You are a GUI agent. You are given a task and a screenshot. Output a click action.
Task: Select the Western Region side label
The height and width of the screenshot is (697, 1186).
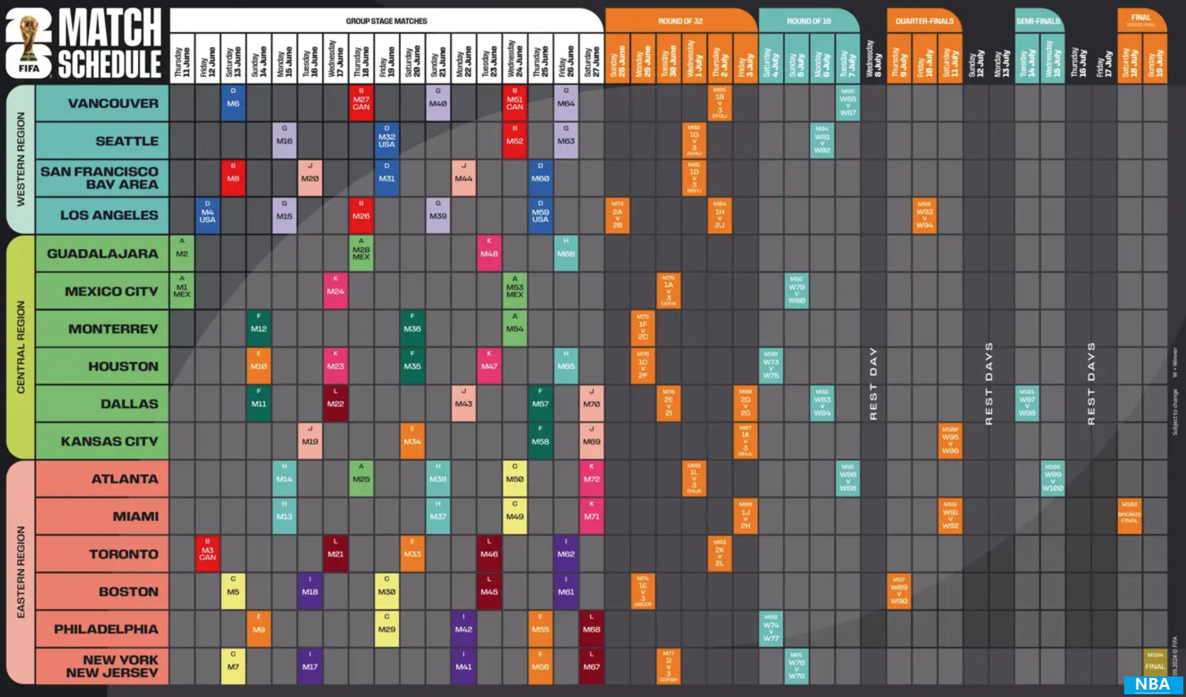pos(21,159)
